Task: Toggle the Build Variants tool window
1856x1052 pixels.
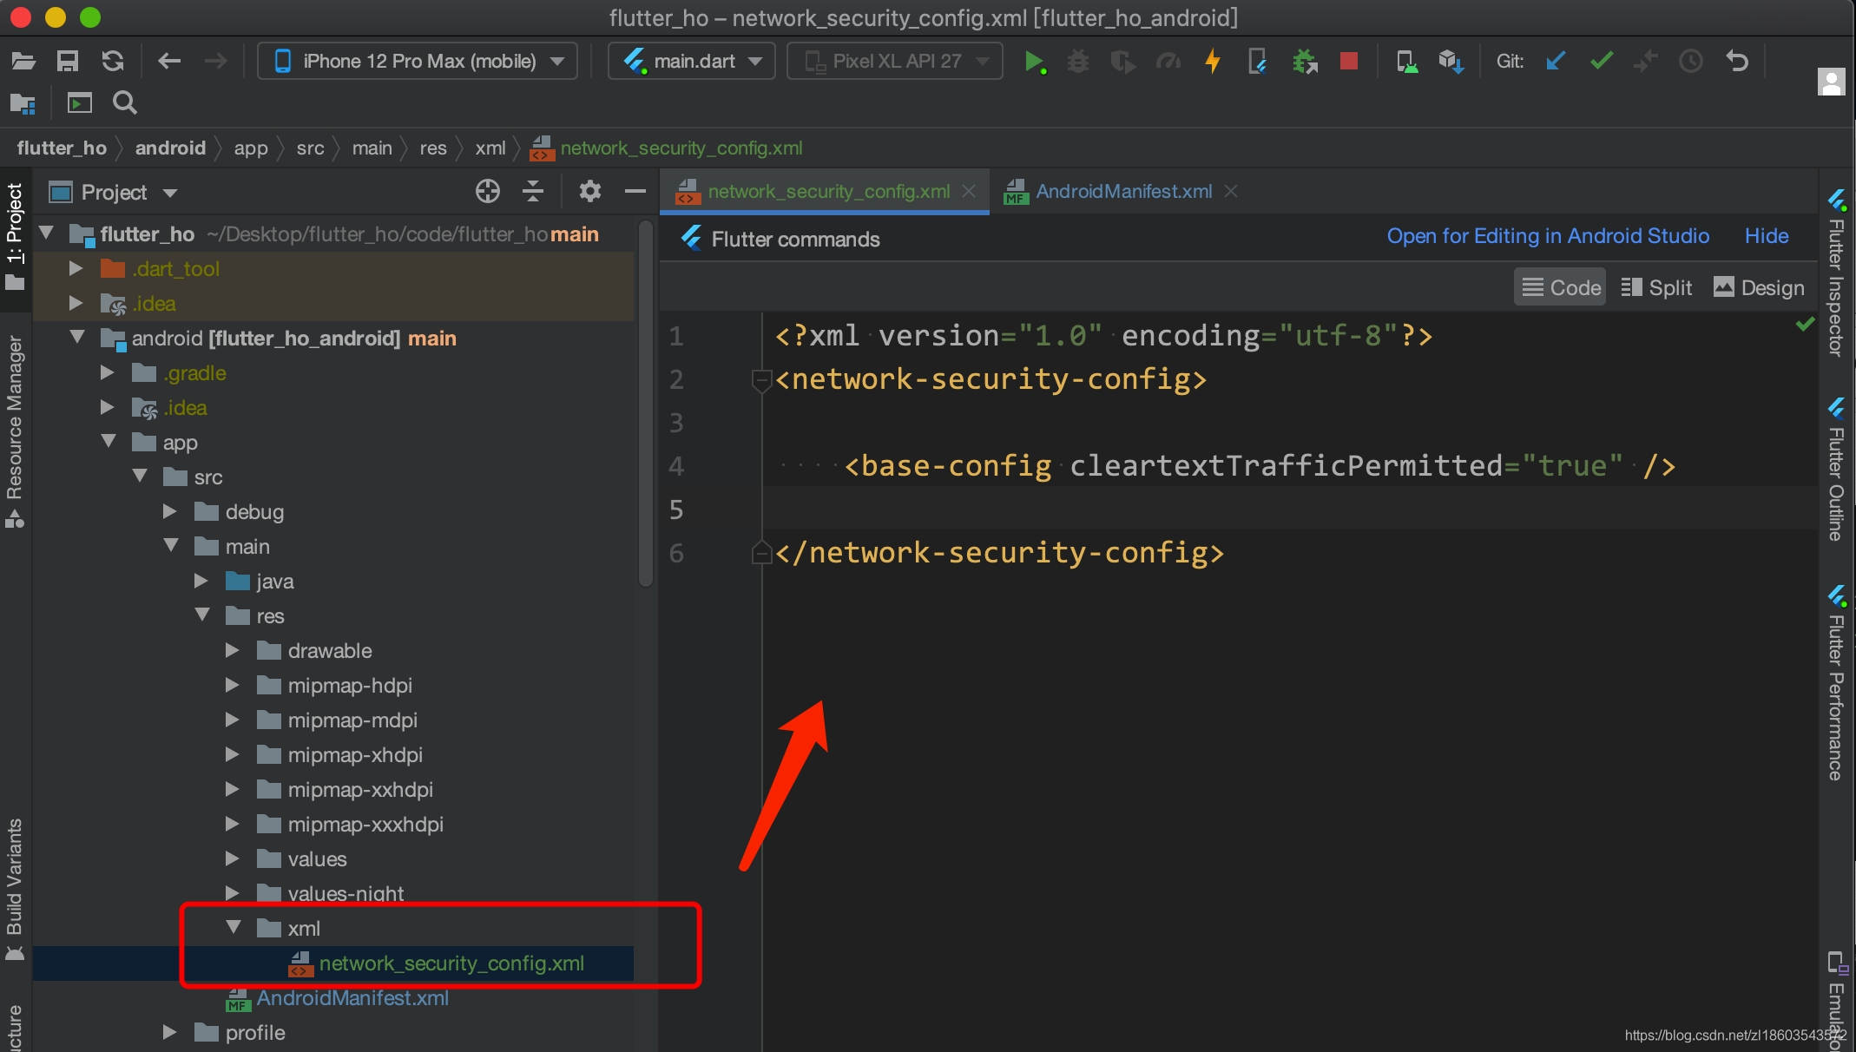Action: (15, 889)
